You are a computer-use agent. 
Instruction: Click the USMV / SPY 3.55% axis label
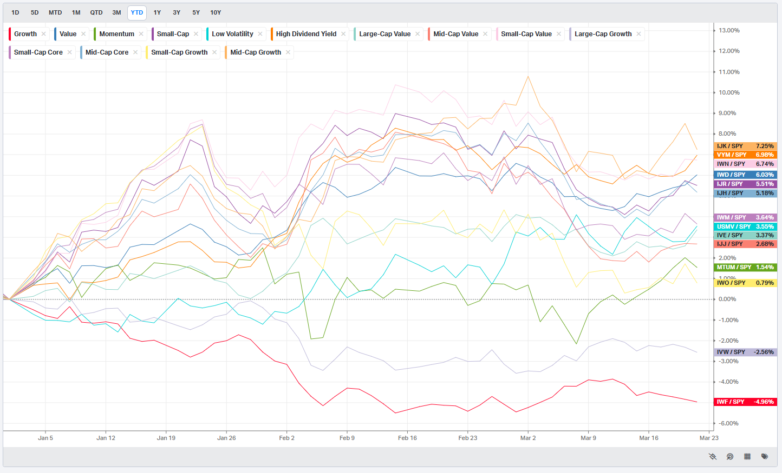pyautogui.click(x=746, y=226)
